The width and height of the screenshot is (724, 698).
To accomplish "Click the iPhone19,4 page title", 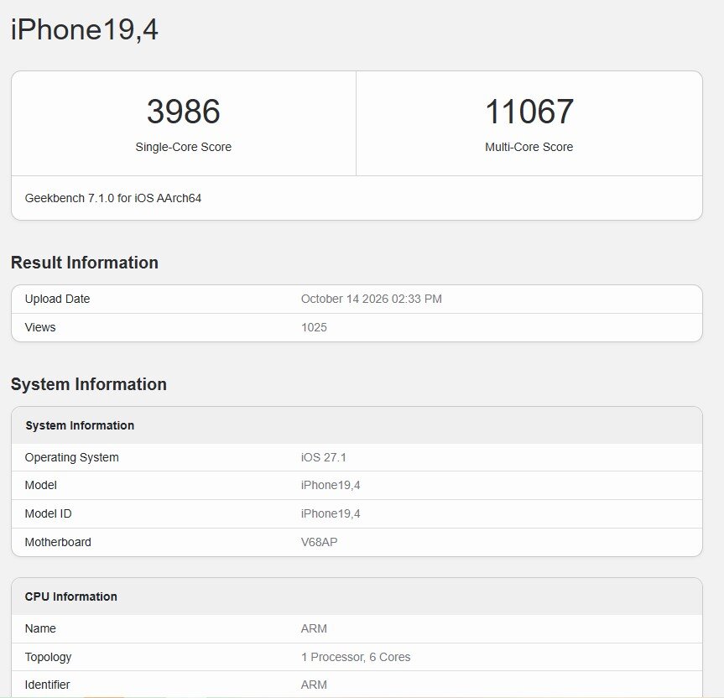I will 85,30.
